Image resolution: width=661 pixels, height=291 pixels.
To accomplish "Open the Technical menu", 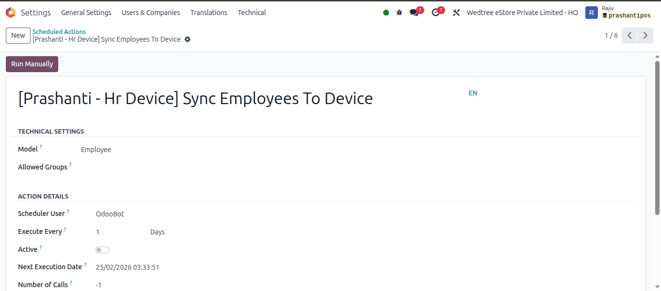I will [x=252, y=13].
